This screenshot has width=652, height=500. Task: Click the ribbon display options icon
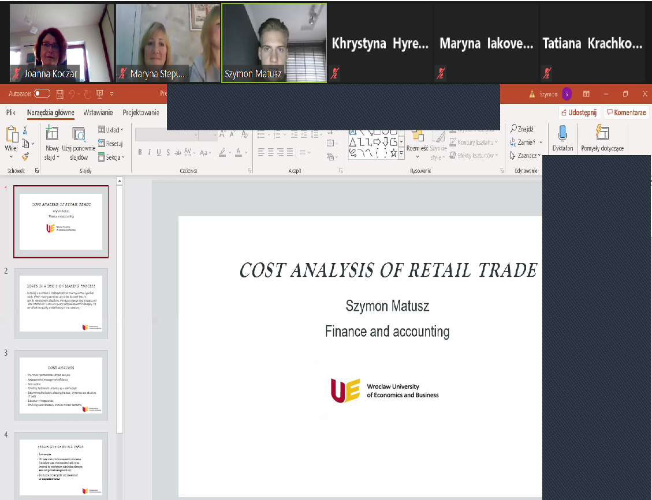pos(586,94)
